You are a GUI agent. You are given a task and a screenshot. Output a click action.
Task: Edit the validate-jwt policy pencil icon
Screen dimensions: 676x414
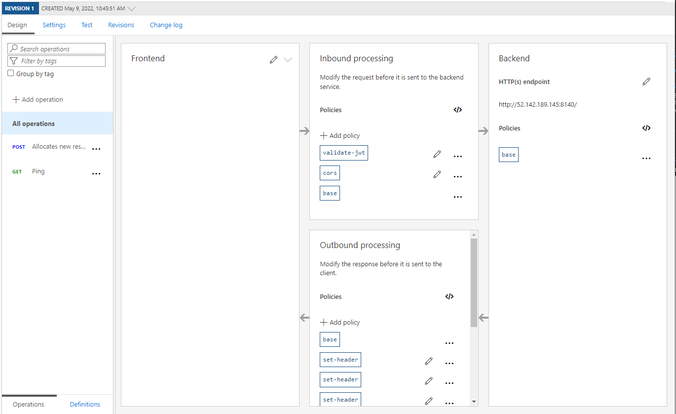437,154
